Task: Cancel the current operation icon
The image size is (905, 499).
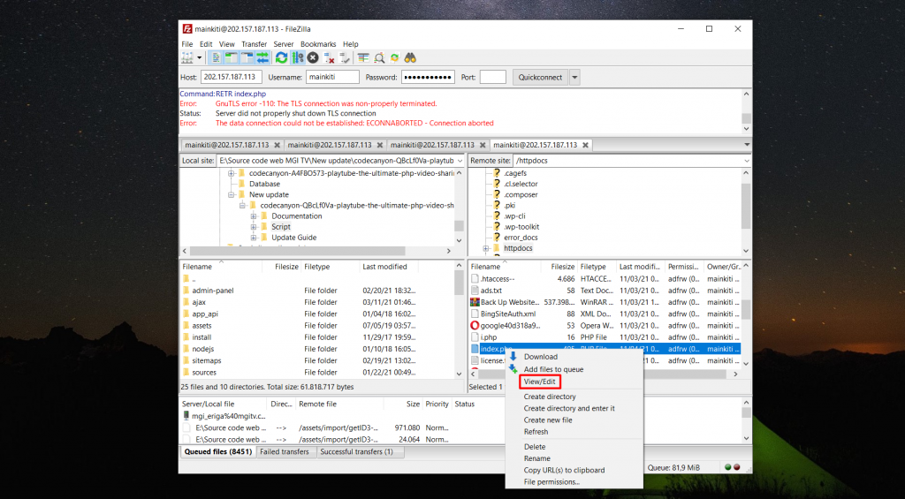Action: point(313,57)
